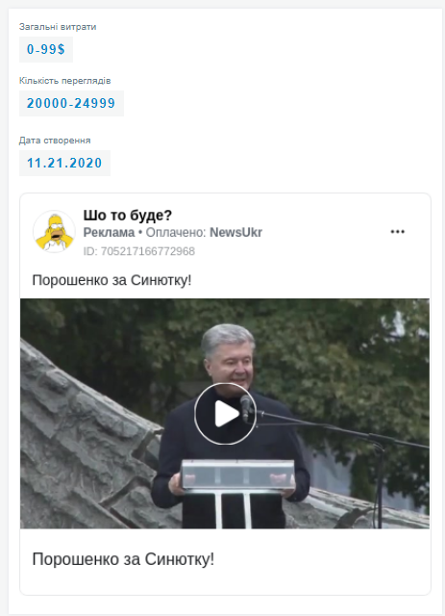
Task: Play the Poroshenko video
Action: click(x=225, y=413)
